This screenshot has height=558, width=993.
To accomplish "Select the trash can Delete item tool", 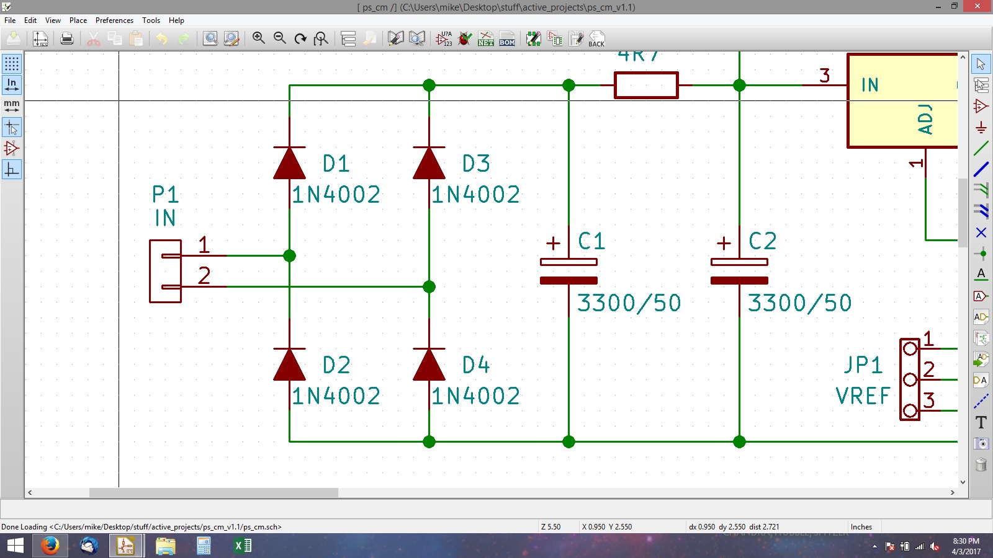I will [981, 464].
